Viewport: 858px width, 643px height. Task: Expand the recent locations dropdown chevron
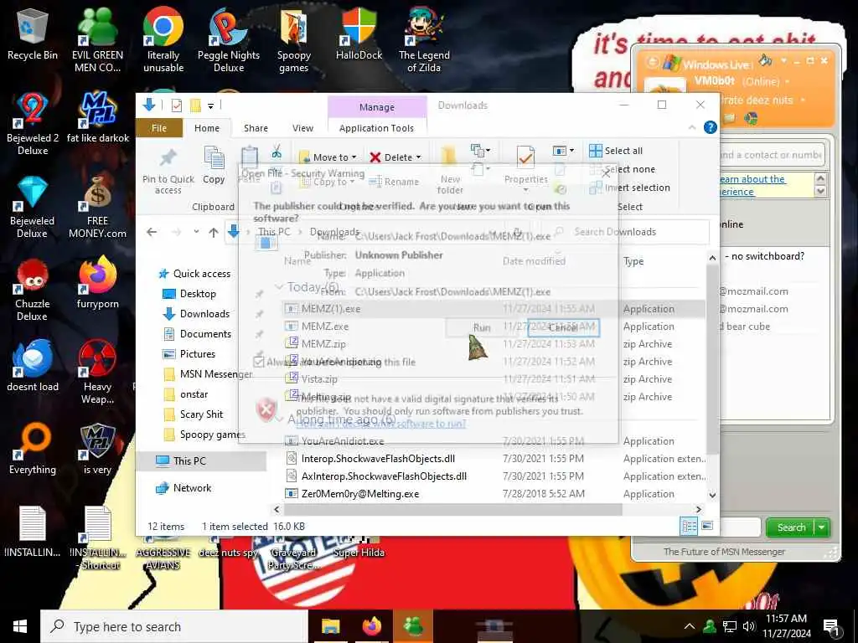(196, 232)
